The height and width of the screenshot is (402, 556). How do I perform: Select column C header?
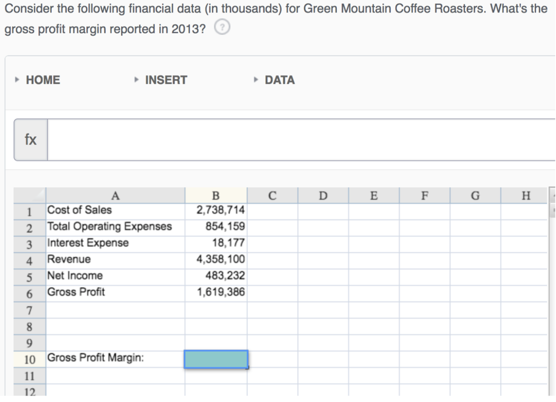coord(273,195)
